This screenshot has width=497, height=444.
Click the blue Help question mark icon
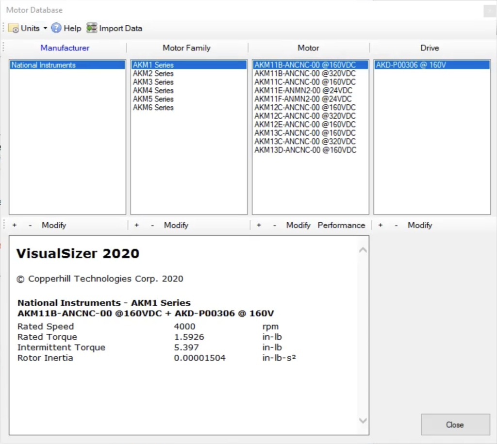pos(56,28)
